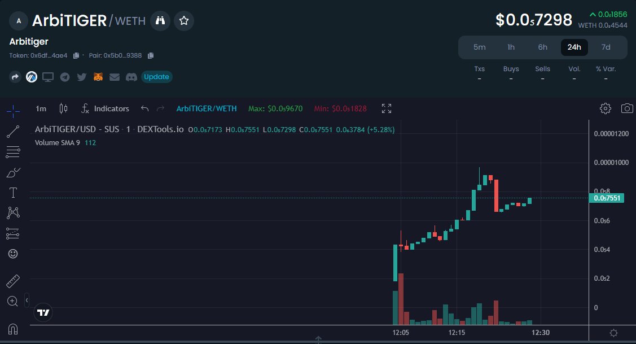Open the Twitter link icon

click(x=81, y=77)
